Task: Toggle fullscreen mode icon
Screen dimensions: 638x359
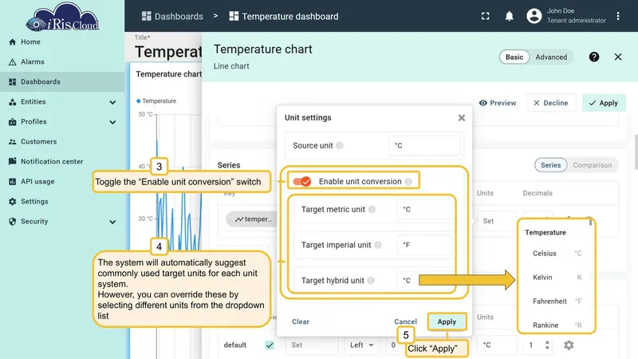Action: (485, 16)
